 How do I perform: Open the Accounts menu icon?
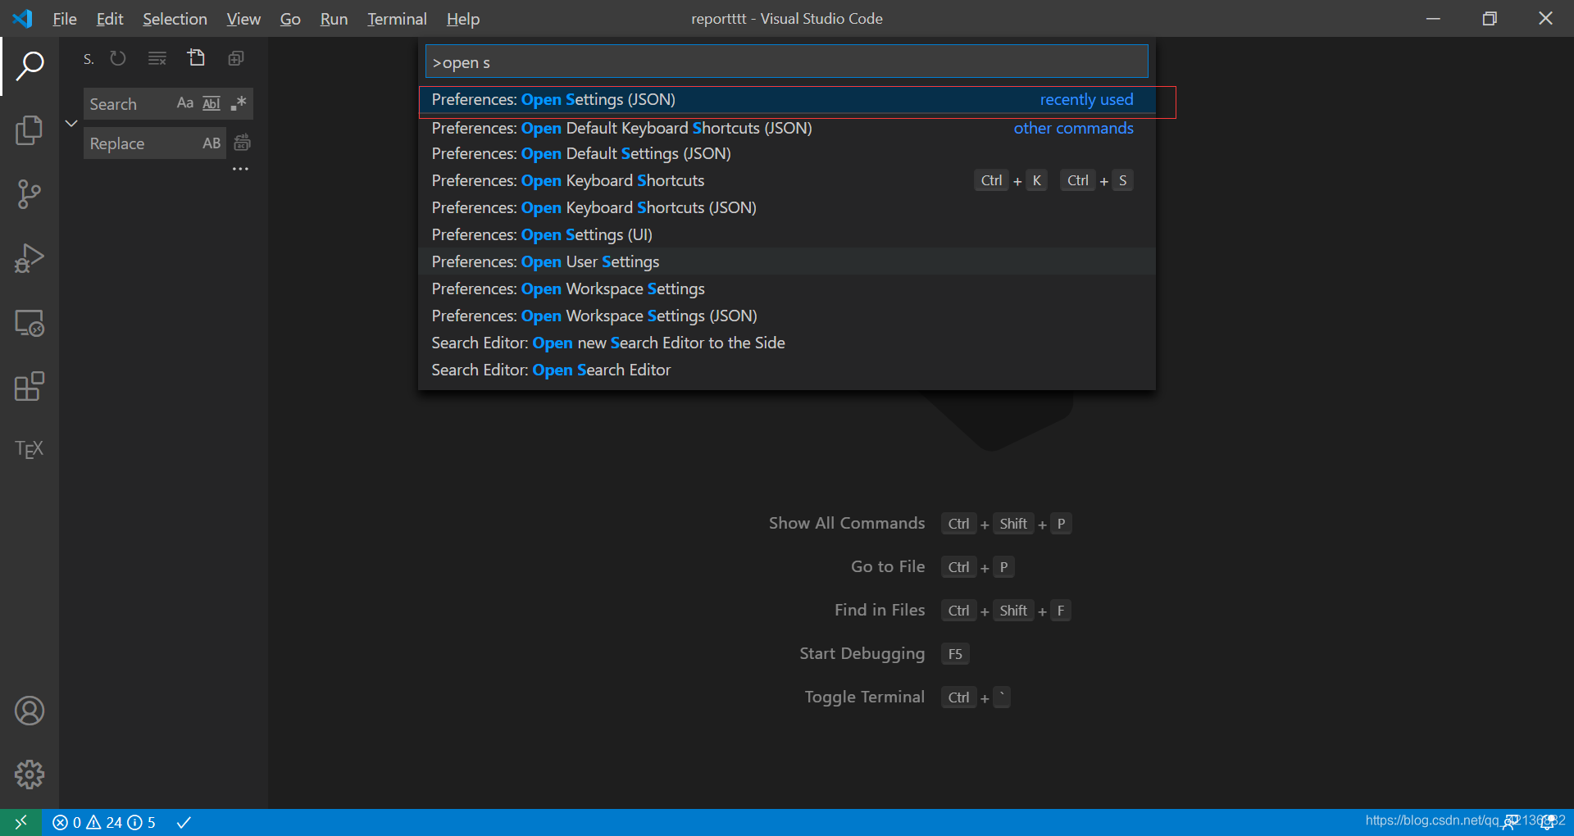click(x=30, y=711)
